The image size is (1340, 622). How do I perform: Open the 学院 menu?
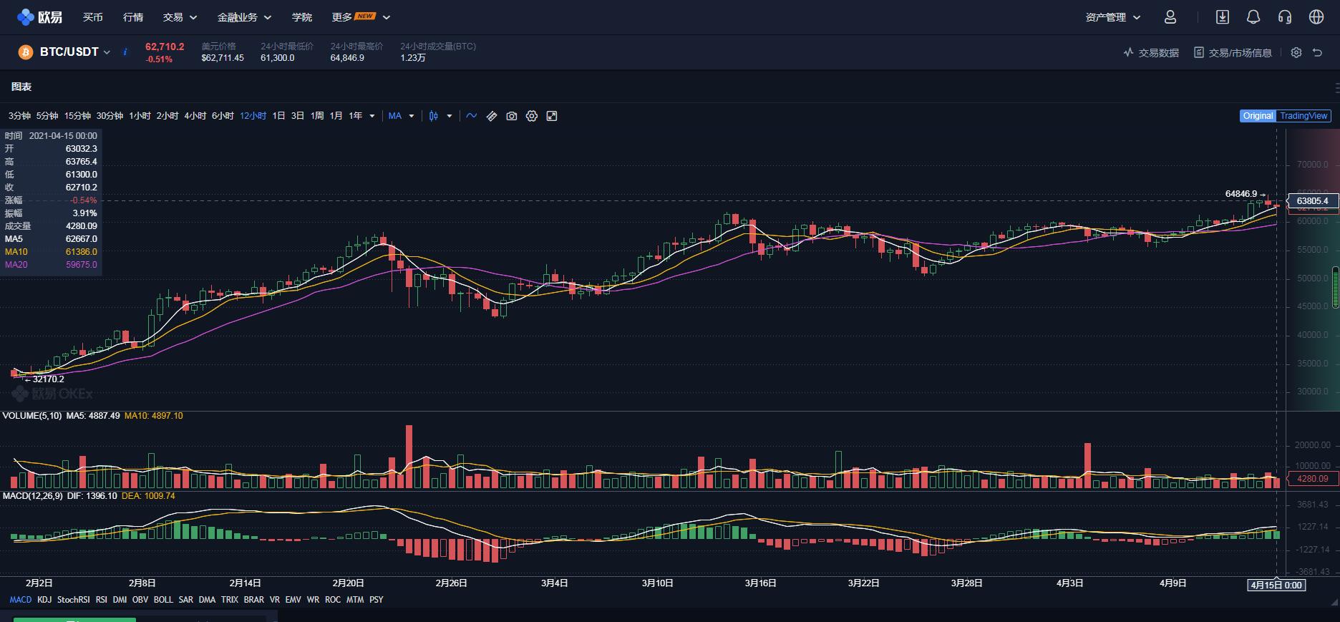coord(302,17)
